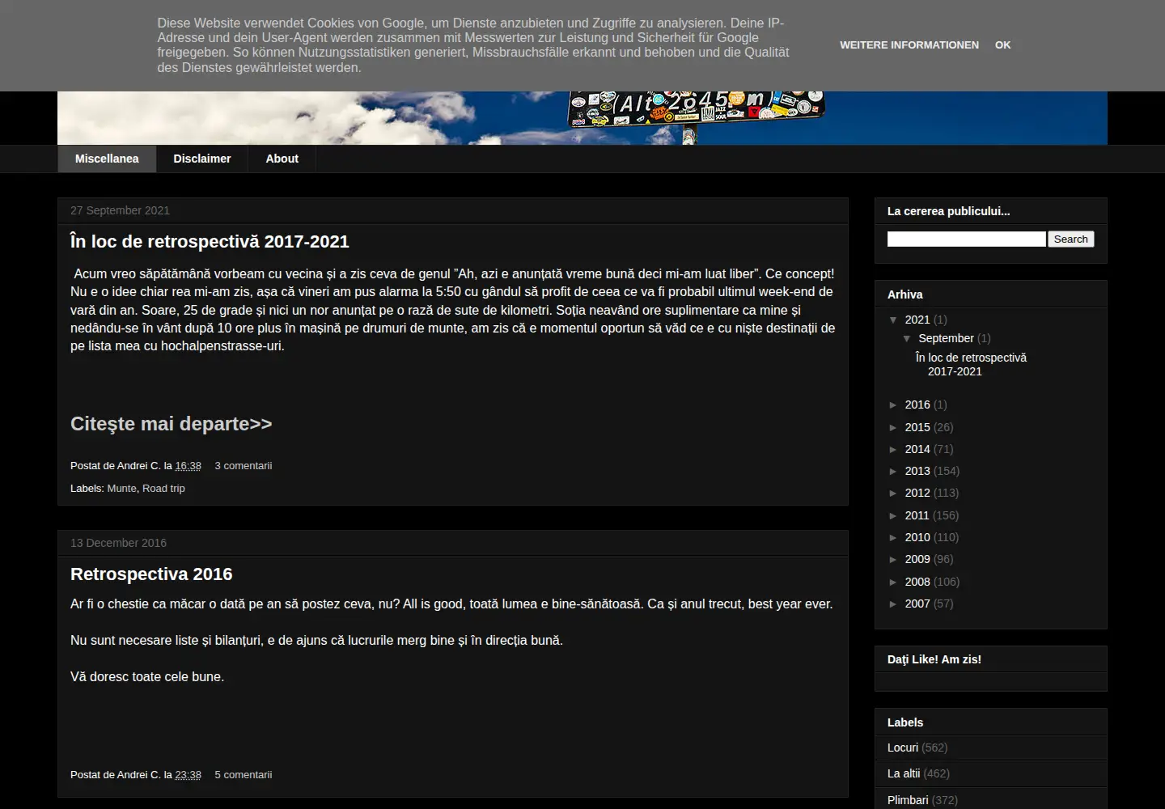Expand the 2008 archive year

coord(893,582)
